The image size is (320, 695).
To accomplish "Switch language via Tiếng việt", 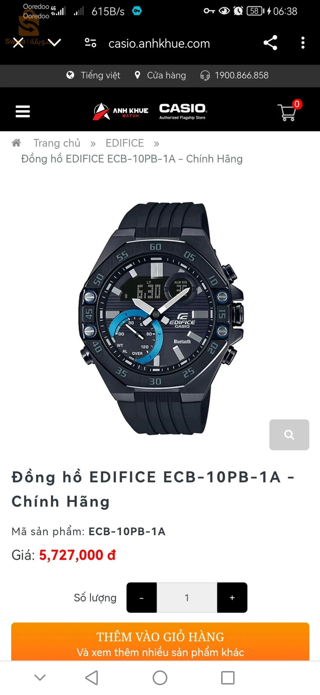I will tap(93, 75).
